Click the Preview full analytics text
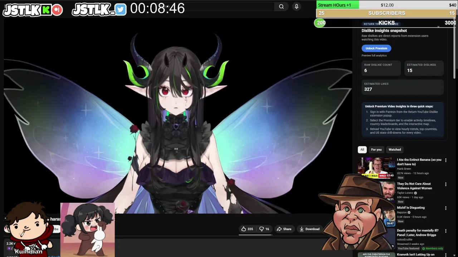458x257 pixels. coord(374,55)
